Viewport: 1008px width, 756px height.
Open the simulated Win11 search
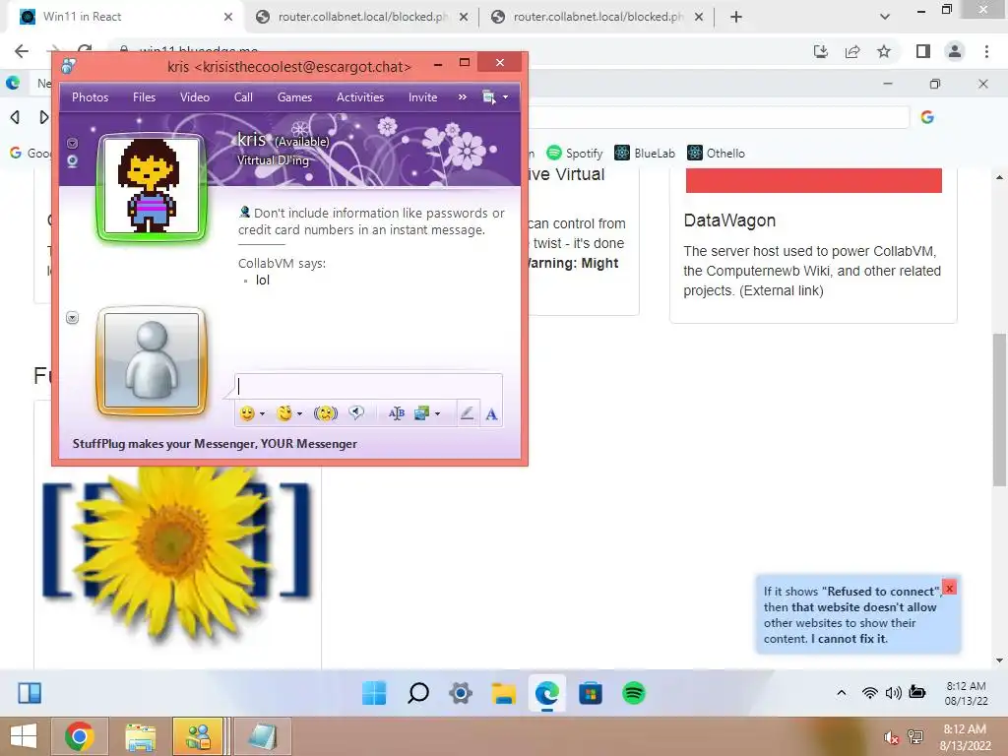(x=417, y=693)
